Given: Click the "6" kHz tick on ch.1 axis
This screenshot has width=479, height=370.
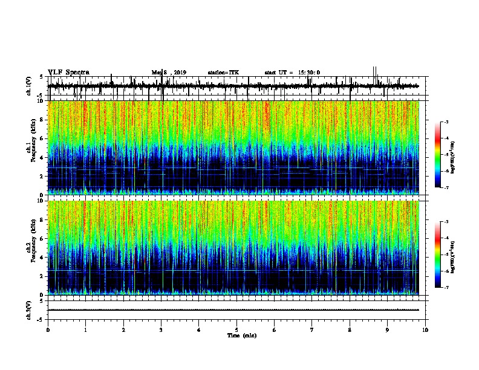Looking at the screenshot, I should 42,139.
